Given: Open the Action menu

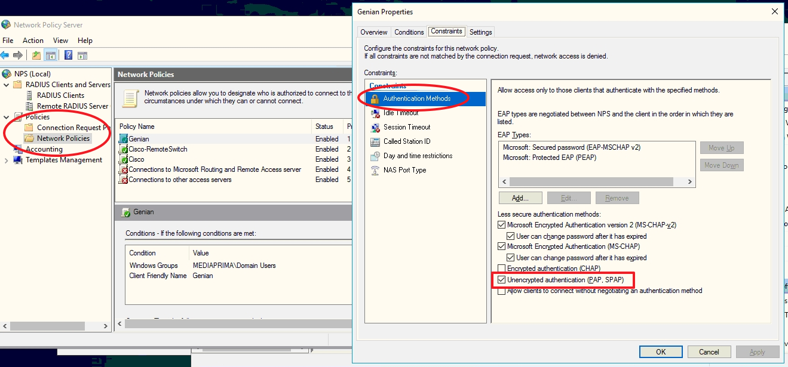Looking at the screenshot, I should (x=33, y=41).
